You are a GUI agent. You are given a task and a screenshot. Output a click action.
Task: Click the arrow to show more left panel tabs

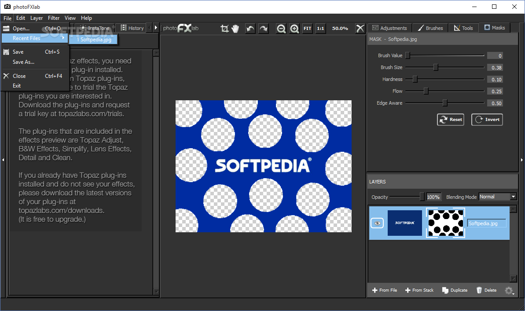(156, 28)
